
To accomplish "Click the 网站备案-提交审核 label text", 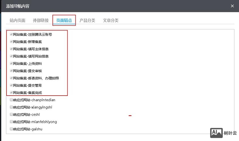I will click(27, 71).
